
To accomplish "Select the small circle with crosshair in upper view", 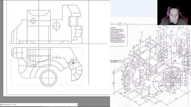I will pos(33,21).
